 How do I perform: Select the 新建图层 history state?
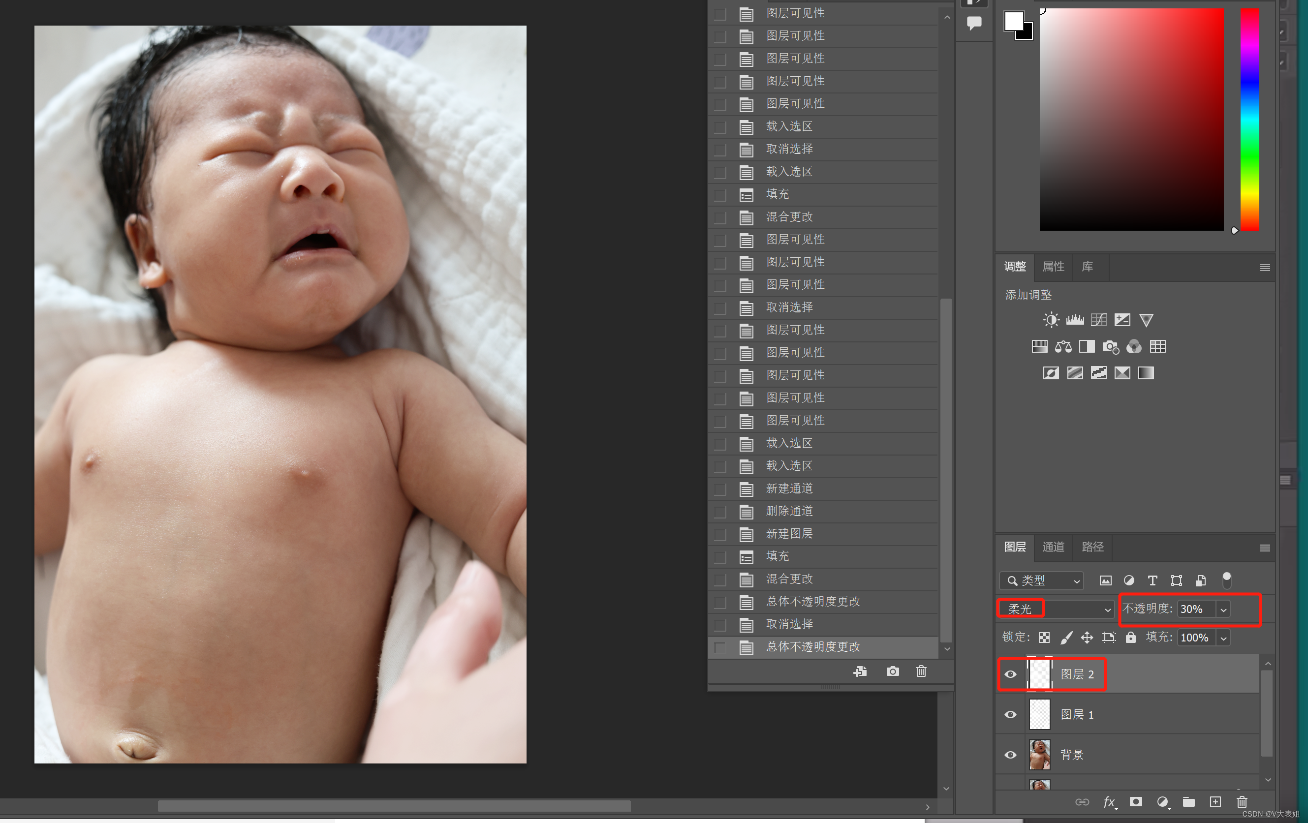click(789, 534)
